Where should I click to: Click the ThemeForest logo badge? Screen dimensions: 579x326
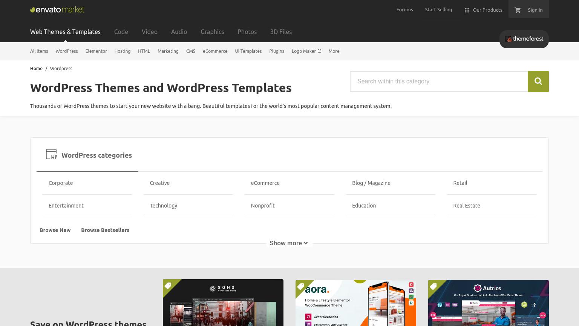(524, 39)
